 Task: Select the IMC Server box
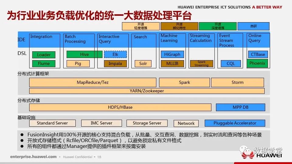pyautogui.click(x=102, y=123)
